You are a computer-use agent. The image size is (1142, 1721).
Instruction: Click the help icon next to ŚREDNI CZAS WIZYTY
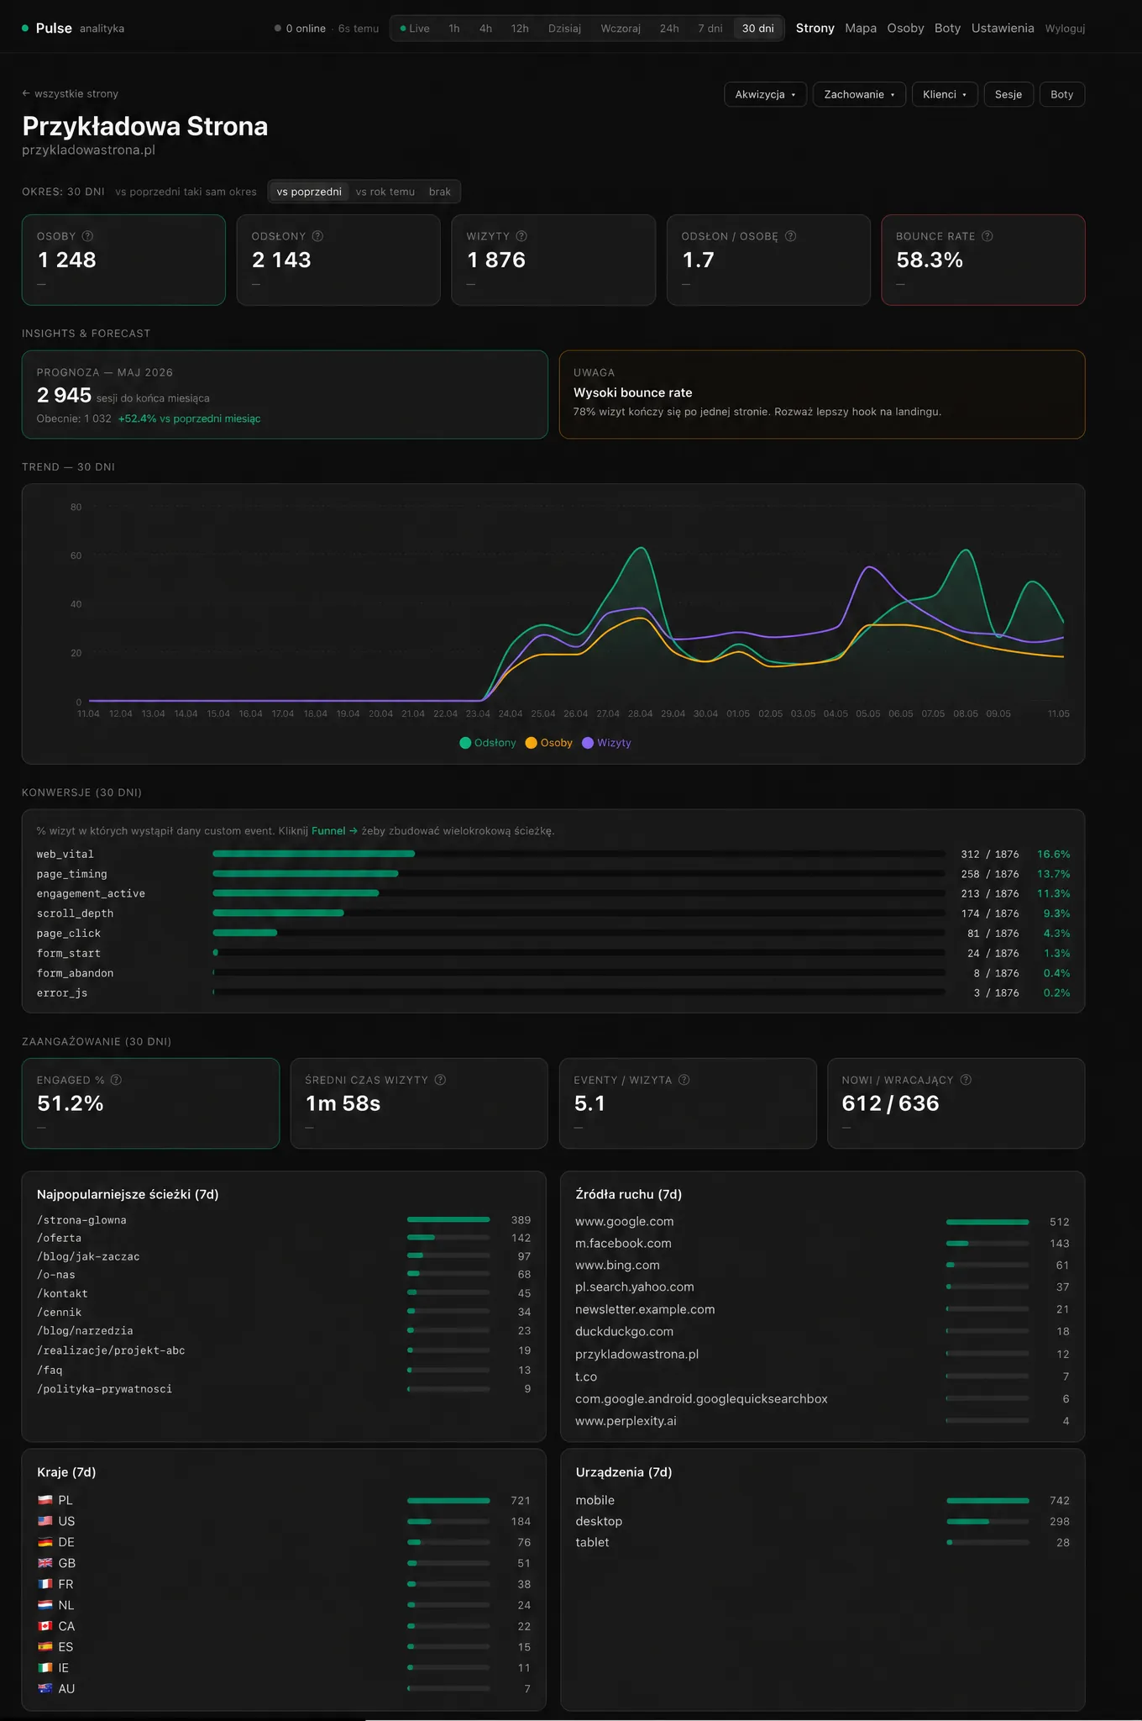[x=440, y=1080]
